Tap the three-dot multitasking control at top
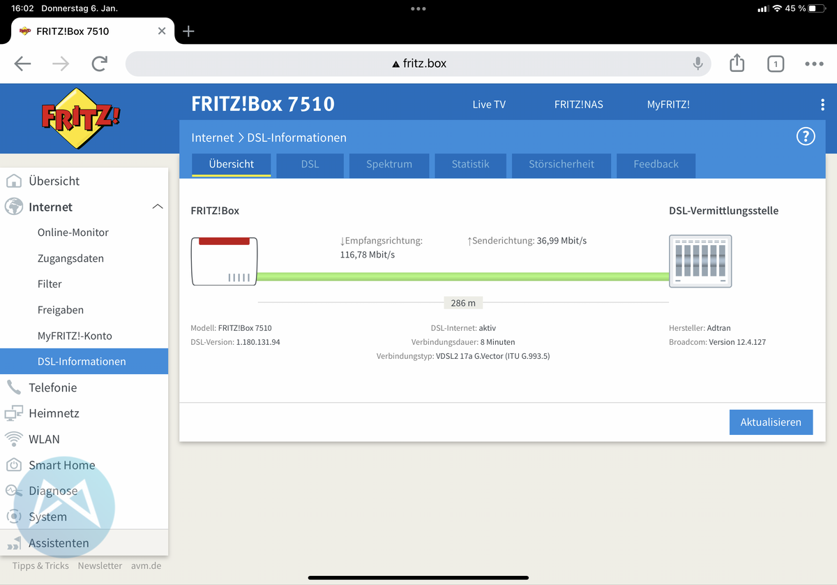This screenshot has width=837, height=585. pos(418,8)
